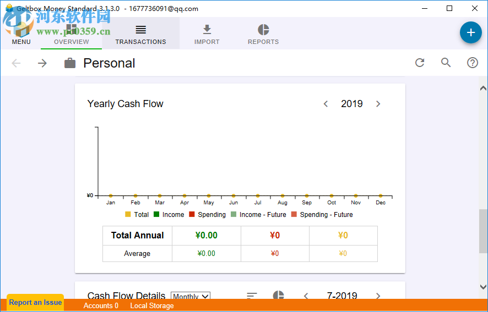Click the Total Annual row label
Image resolution: width=488 pixels, height=312 pixels.
[x=137, y=235]
